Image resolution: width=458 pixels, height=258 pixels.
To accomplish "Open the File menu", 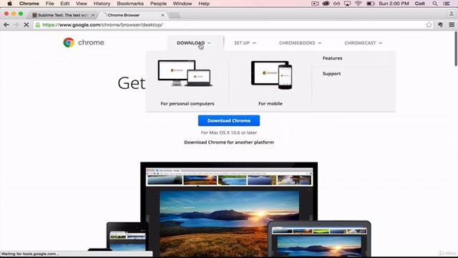I will click(x=49, y=4).
